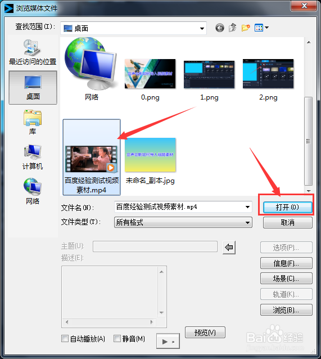
Task: Click the file list scrollbar up arrow
Action: [x=309, y=42]
